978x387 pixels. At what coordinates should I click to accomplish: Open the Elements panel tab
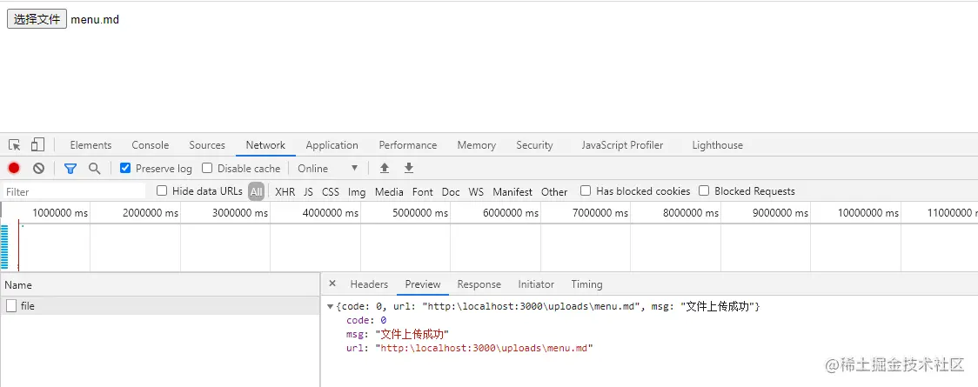[91, 145]
